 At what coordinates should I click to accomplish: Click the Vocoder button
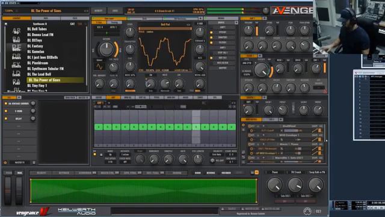(226, 173)
